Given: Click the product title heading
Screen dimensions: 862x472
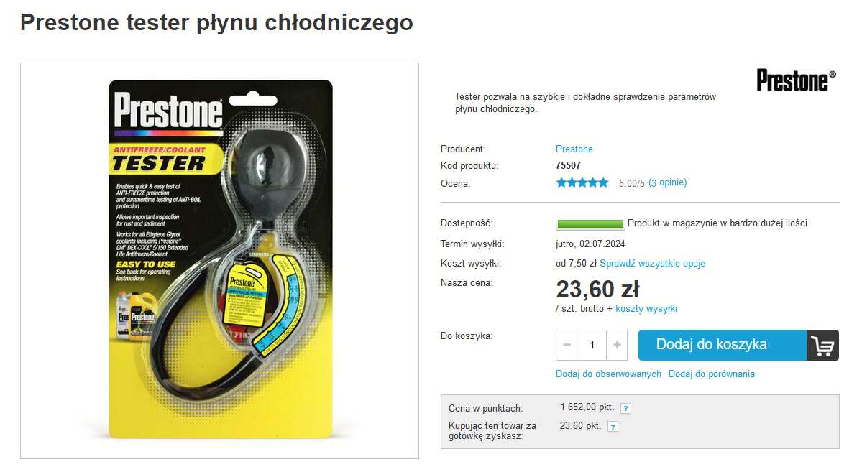Looking at the screenshot, I should (x=216, y=23).
